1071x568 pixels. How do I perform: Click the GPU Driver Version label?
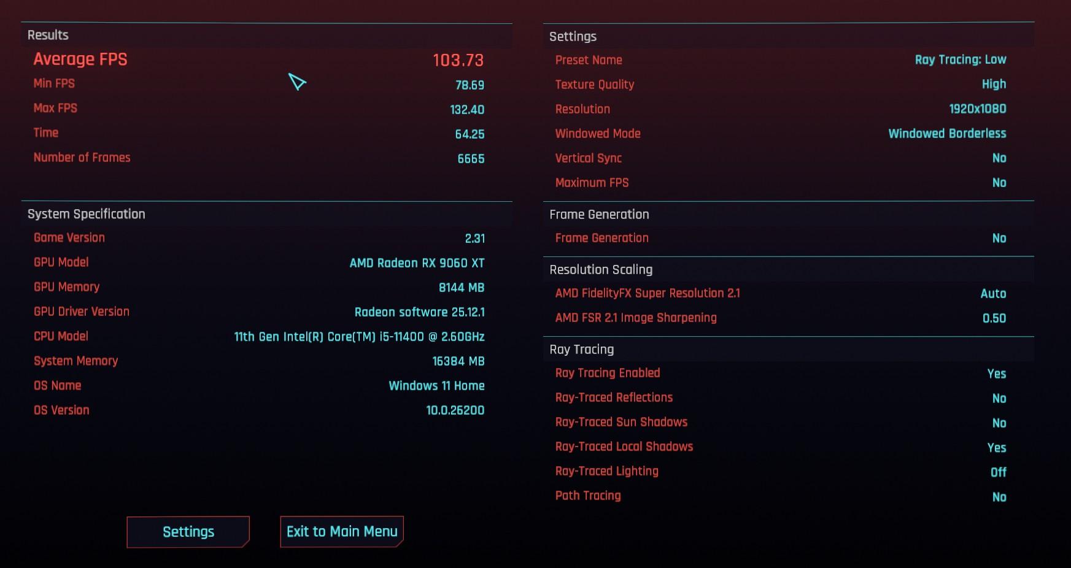click(82, 312)
